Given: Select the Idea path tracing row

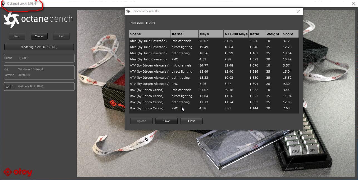Looking at the screenshot, I should pos(214,53).
